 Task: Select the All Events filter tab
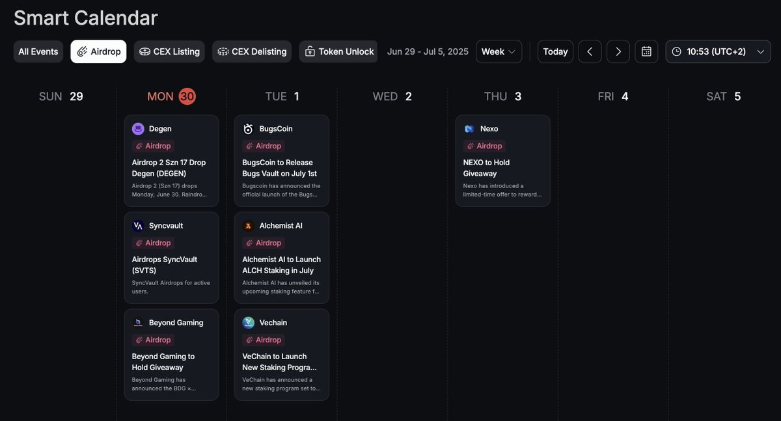coord(38,51)
